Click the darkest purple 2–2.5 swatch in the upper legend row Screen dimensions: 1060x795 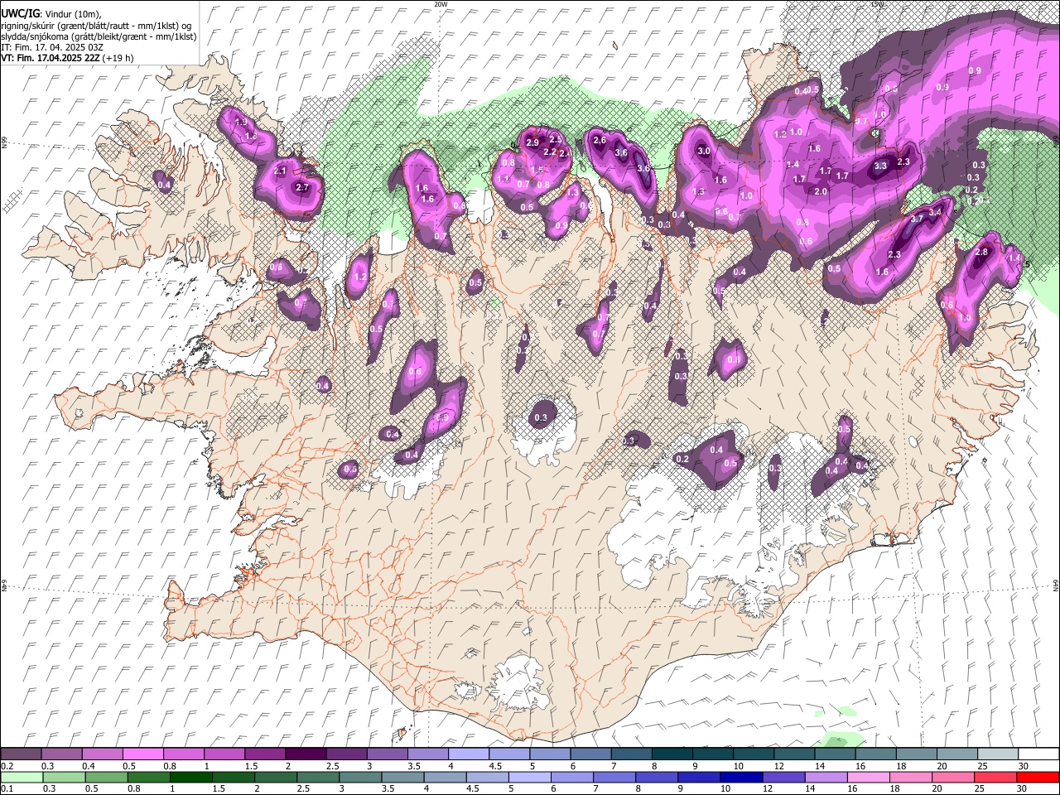306,754
